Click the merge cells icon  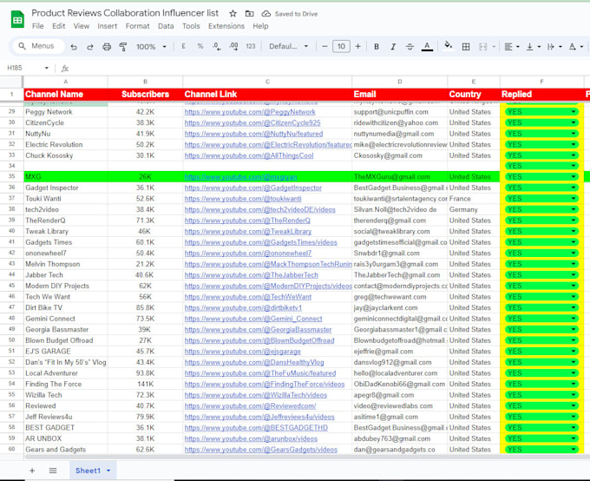[482, 46]
